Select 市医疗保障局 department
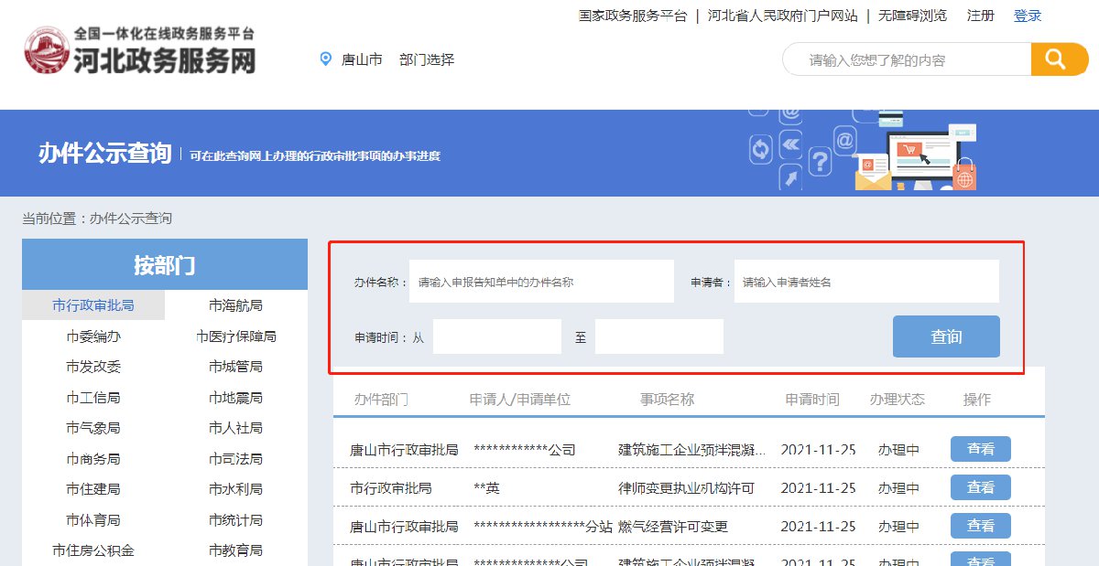Image resolution: width=1099 pixels, height=566 pixels. (x=235, y=336)
